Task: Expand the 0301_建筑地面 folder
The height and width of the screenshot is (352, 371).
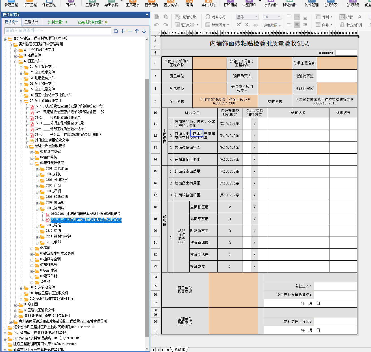Action: (x=37, y=169)
